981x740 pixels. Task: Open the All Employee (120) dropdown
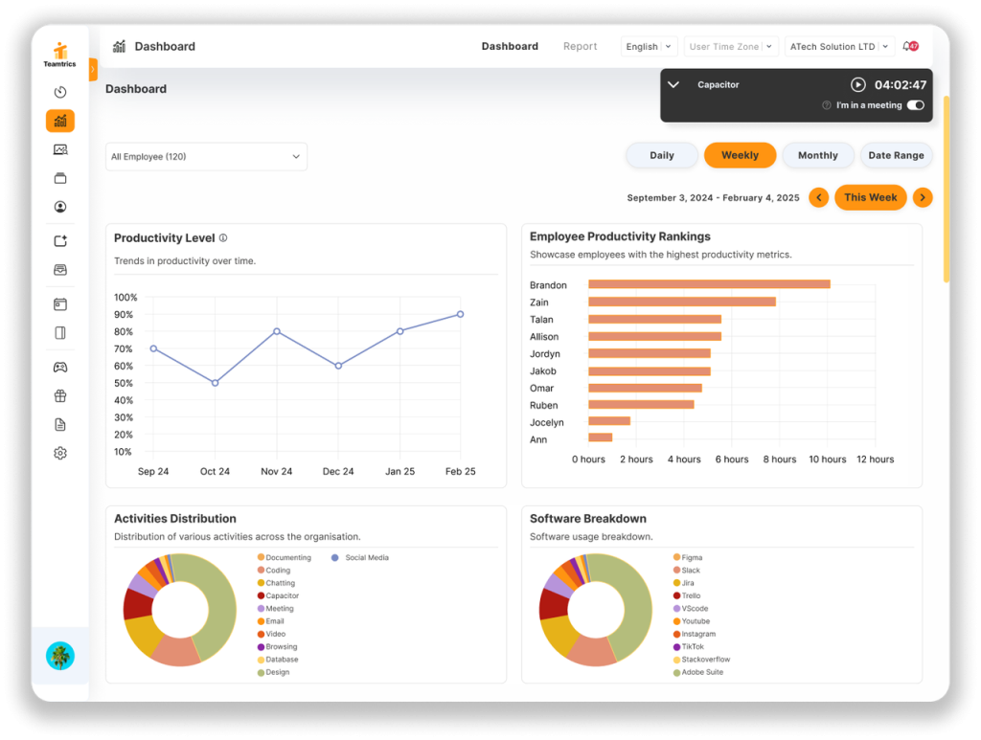point(206,157)
